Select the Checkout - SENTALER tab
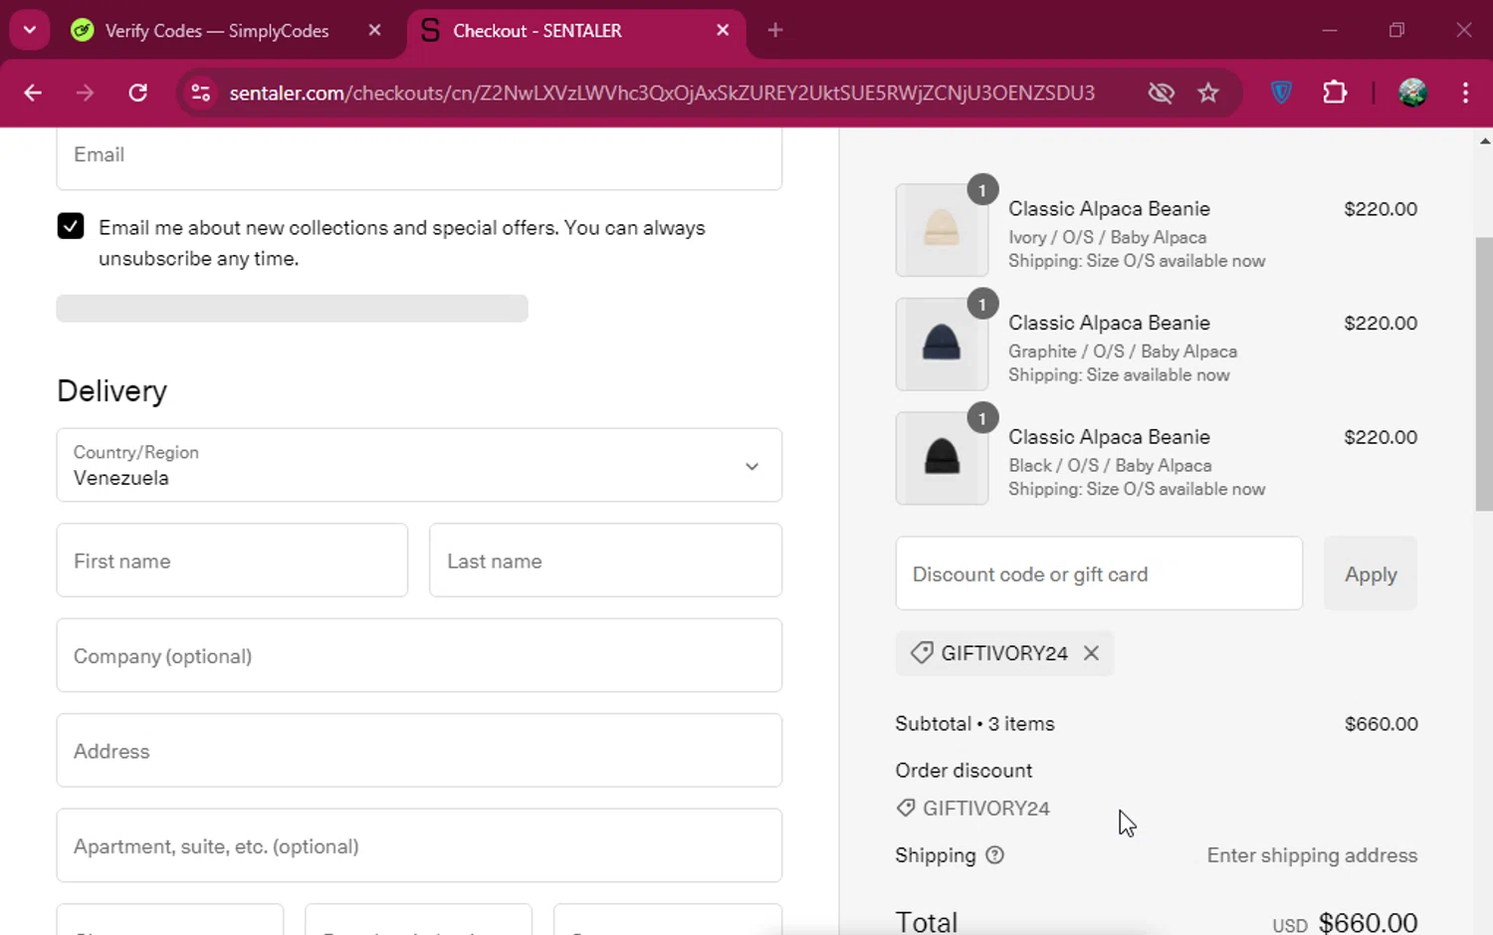 pos(574,31)
